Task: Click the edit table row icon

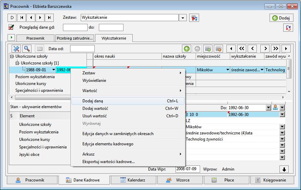Action: 219,49
